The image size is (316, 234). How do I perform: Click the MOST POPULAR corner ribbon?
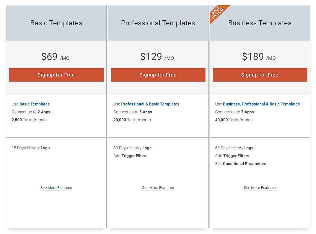pos(218,12)
